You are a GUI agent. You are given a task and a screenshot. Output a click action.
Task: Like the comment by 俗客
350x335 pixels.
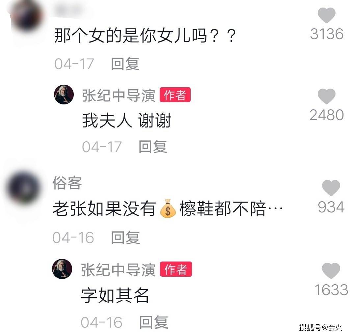point(331,188)
